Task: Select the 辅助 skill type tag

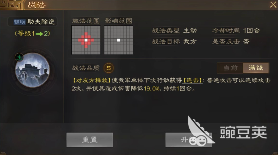Action: 20,22
